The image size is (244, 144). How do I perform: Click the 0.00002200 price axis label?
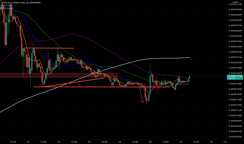coord(235,52)
